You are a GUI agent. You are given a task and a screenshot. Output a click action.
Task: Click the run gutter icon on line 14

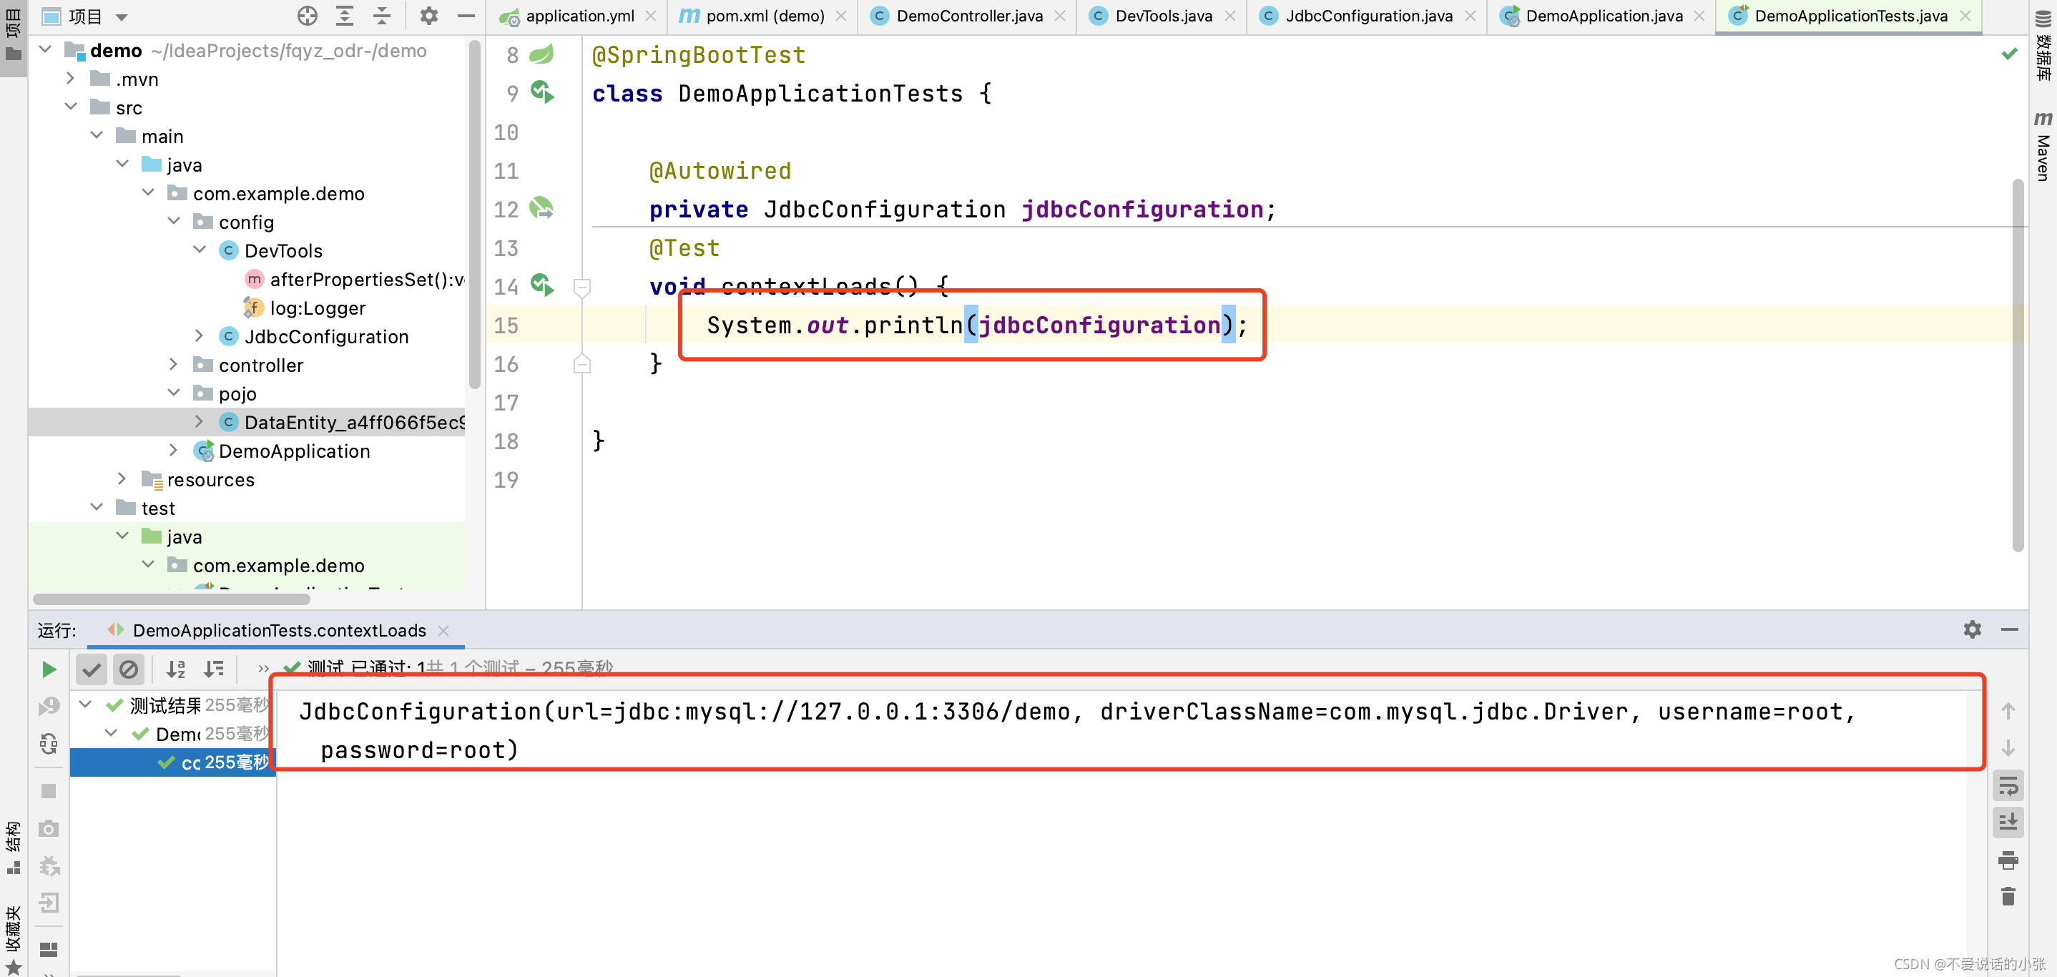(x=542, y=286)
